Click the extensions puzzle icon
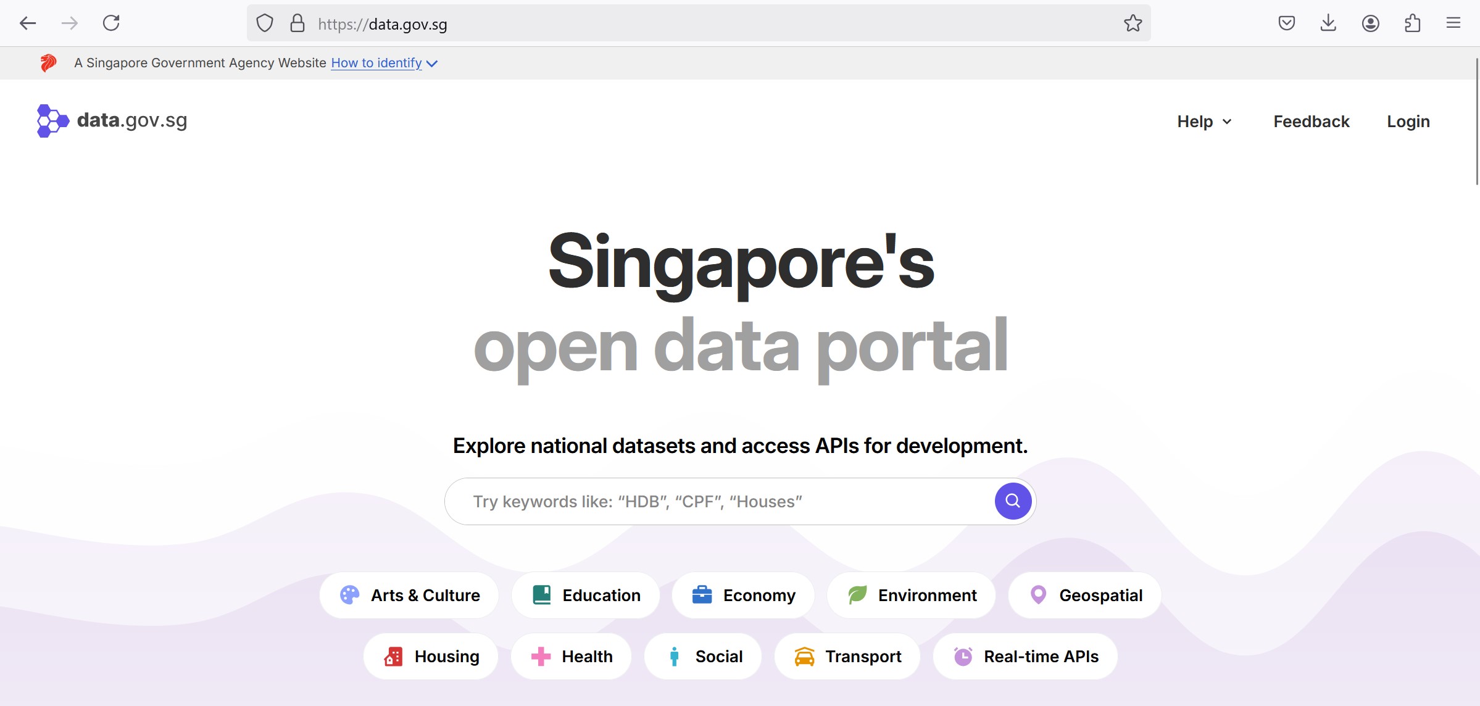This screenshot has height=706, width=1480. pyautogui.click(x=1412, y=23)
